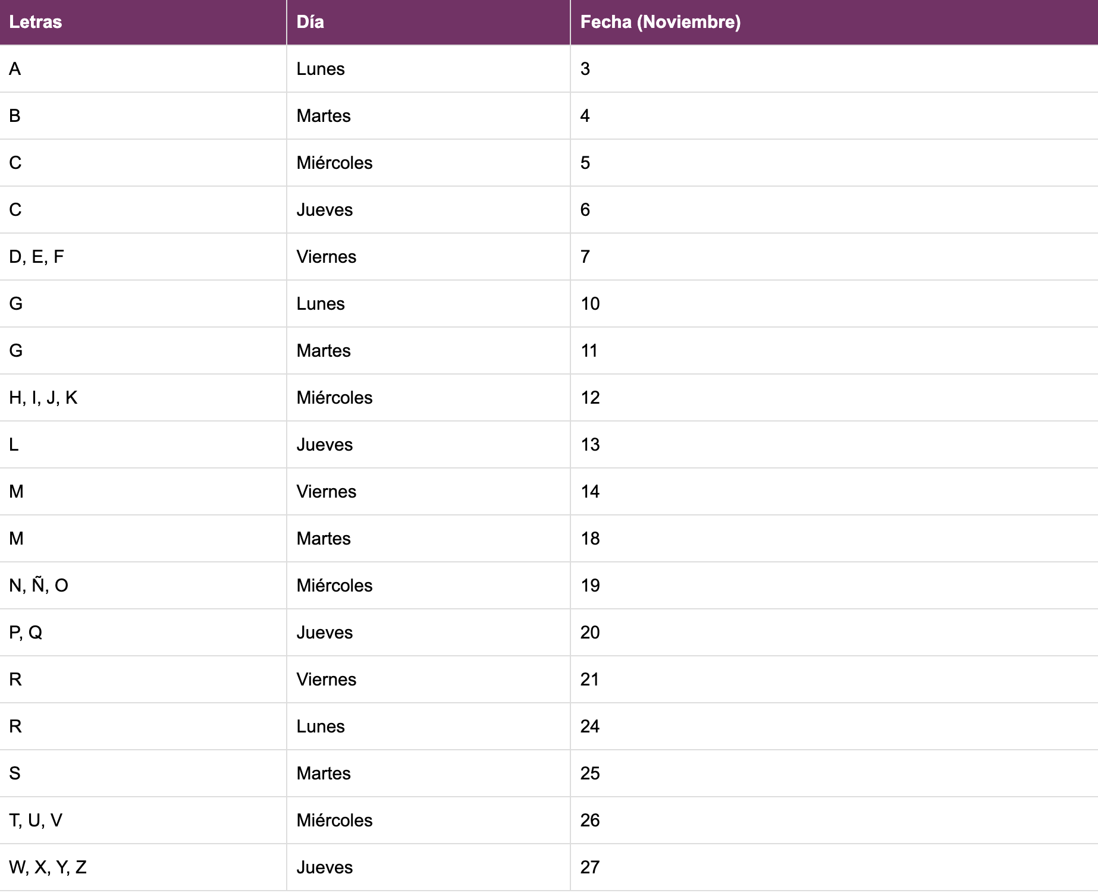Select the "P, Q" letters cell
The height and width of the screenshot is (893, 1098).
26,633
